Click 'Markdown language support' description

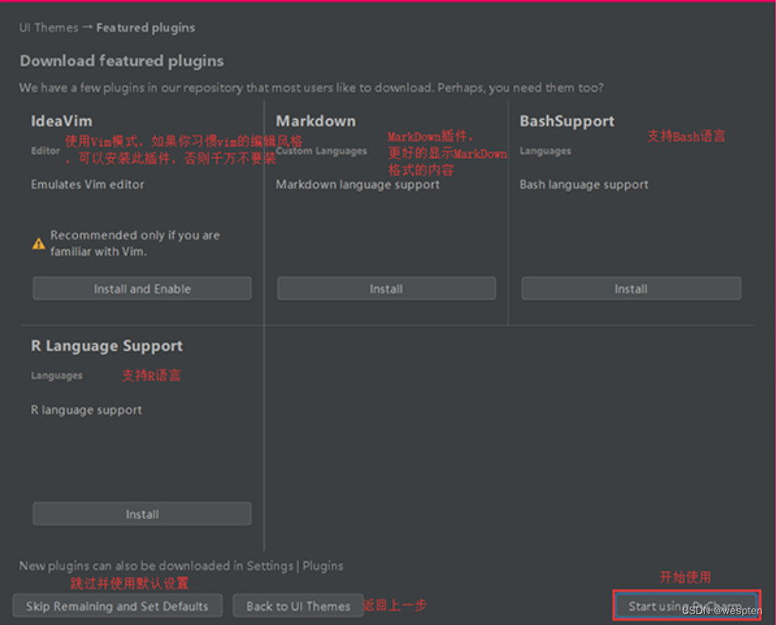pyautogui.click(x=358, y=185)
